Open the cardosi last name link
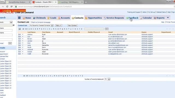Screen dimensions: 175x98 [30, 41]
